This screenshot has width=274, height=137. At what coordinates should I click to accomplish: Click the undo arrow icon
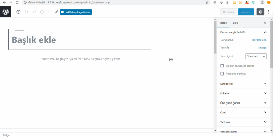tap(26, 12)
